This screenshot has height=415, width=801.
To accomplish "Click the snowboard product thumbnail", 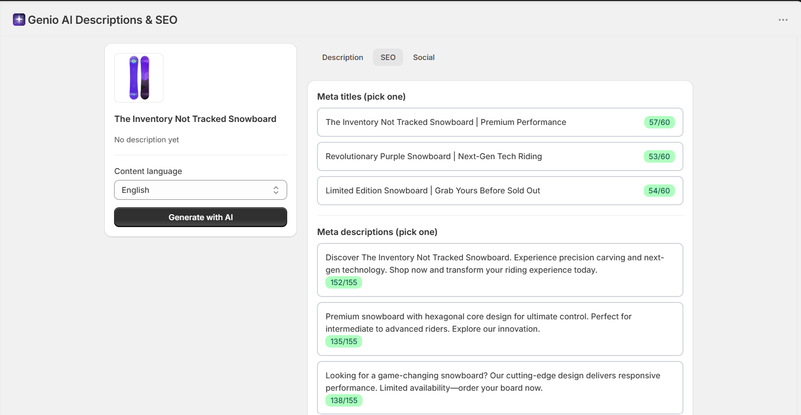I will (139, 78).
